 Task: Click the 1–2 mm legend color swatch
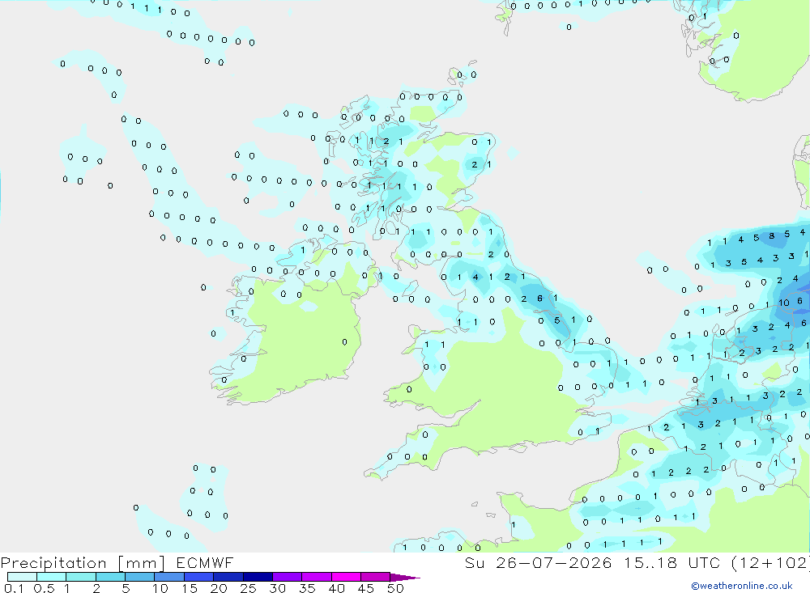click(80, 577)
